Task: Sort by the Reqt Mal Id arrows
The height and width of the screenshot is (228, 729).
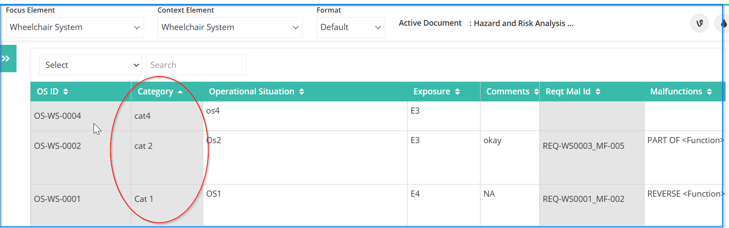Action: 598,91
